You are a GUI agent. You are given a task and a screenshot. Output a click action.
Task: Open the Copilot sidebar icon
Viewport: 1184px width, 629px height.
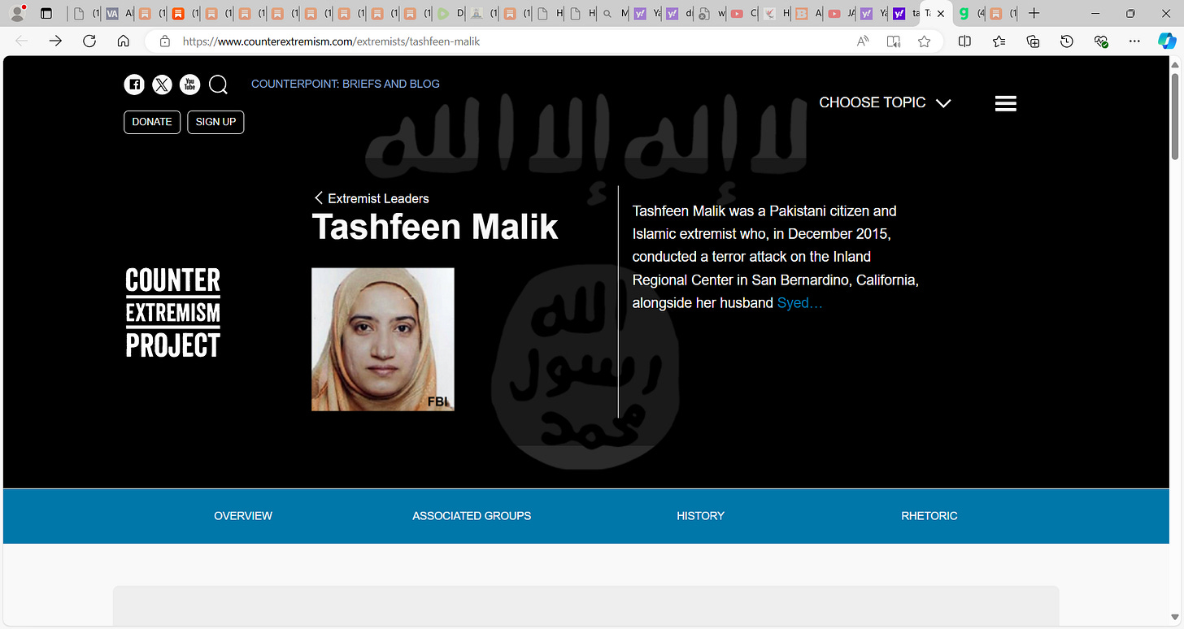click(1167, 41)
